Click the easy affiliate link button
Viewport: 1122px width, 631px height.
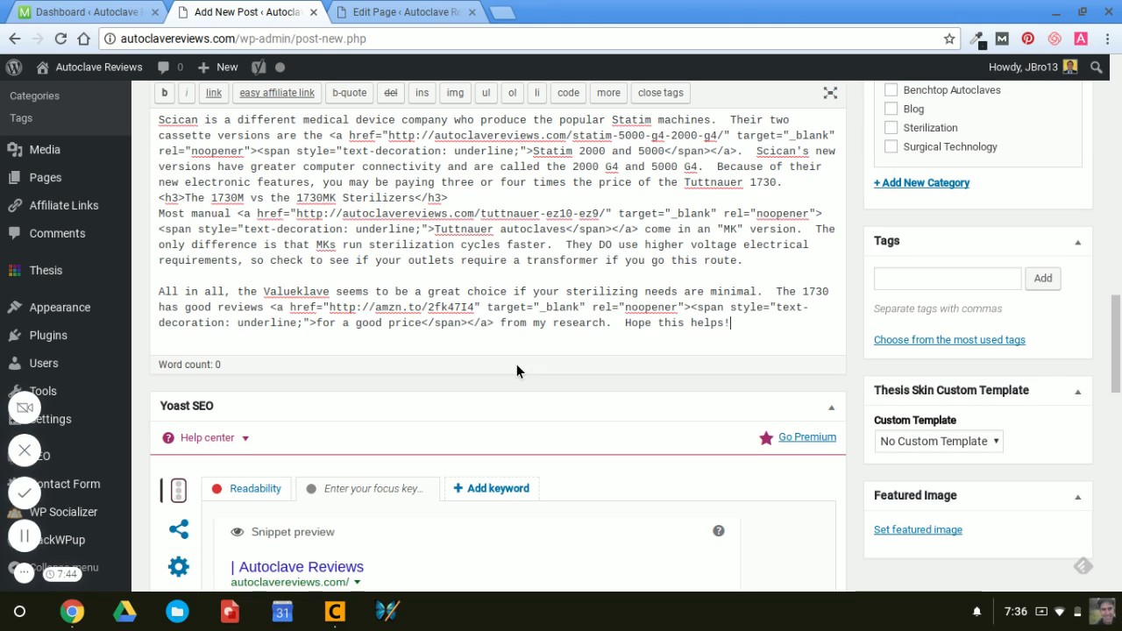(277, 92)
